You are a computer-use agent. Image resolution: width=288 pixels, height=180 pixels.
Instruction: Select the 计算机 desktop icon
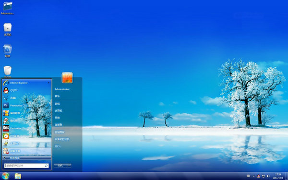(8, 29)
